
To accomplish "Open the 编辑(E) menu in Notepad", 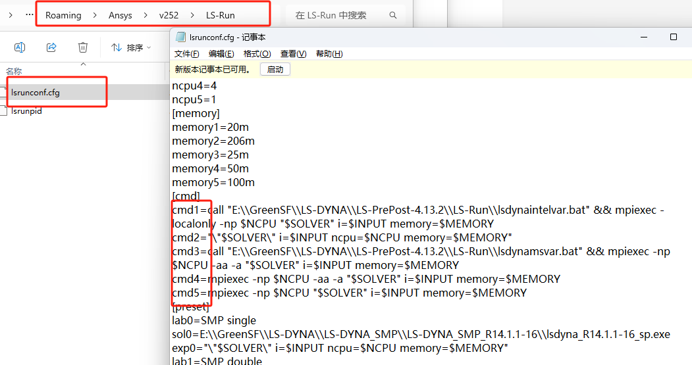I will 221,54.
